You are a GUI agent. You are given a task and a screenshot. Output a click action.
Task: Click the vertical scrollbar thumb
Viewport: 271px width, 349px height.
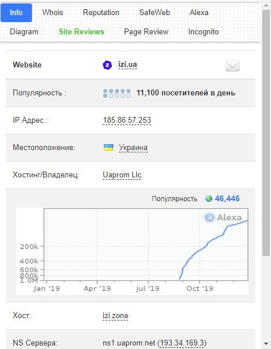(x=266, y=133)
